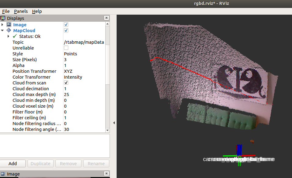Open the Panels menu
The image size is (292, 178).
click(x=21, y=11)
